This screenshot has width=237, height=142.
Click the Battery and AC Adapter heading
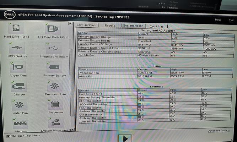tap(158, 31)
